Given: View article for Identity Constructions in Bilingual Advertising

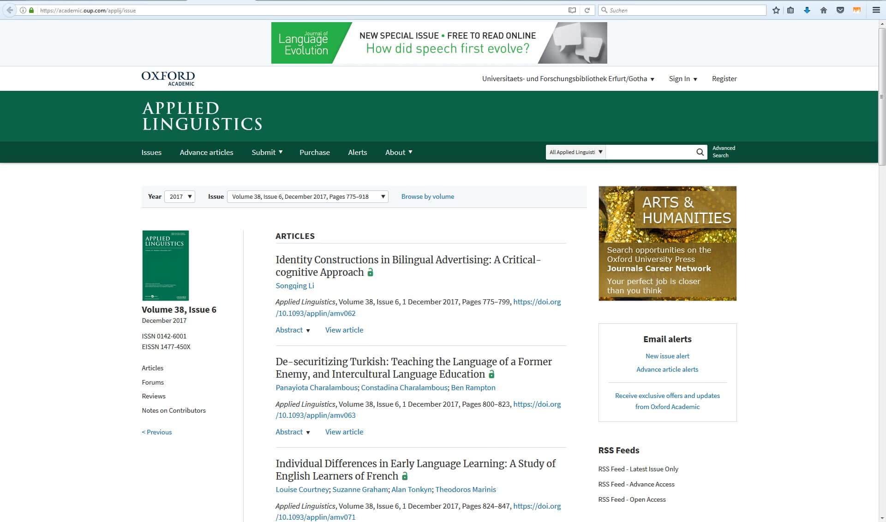Looking at the screenshot, I should 344,330.
